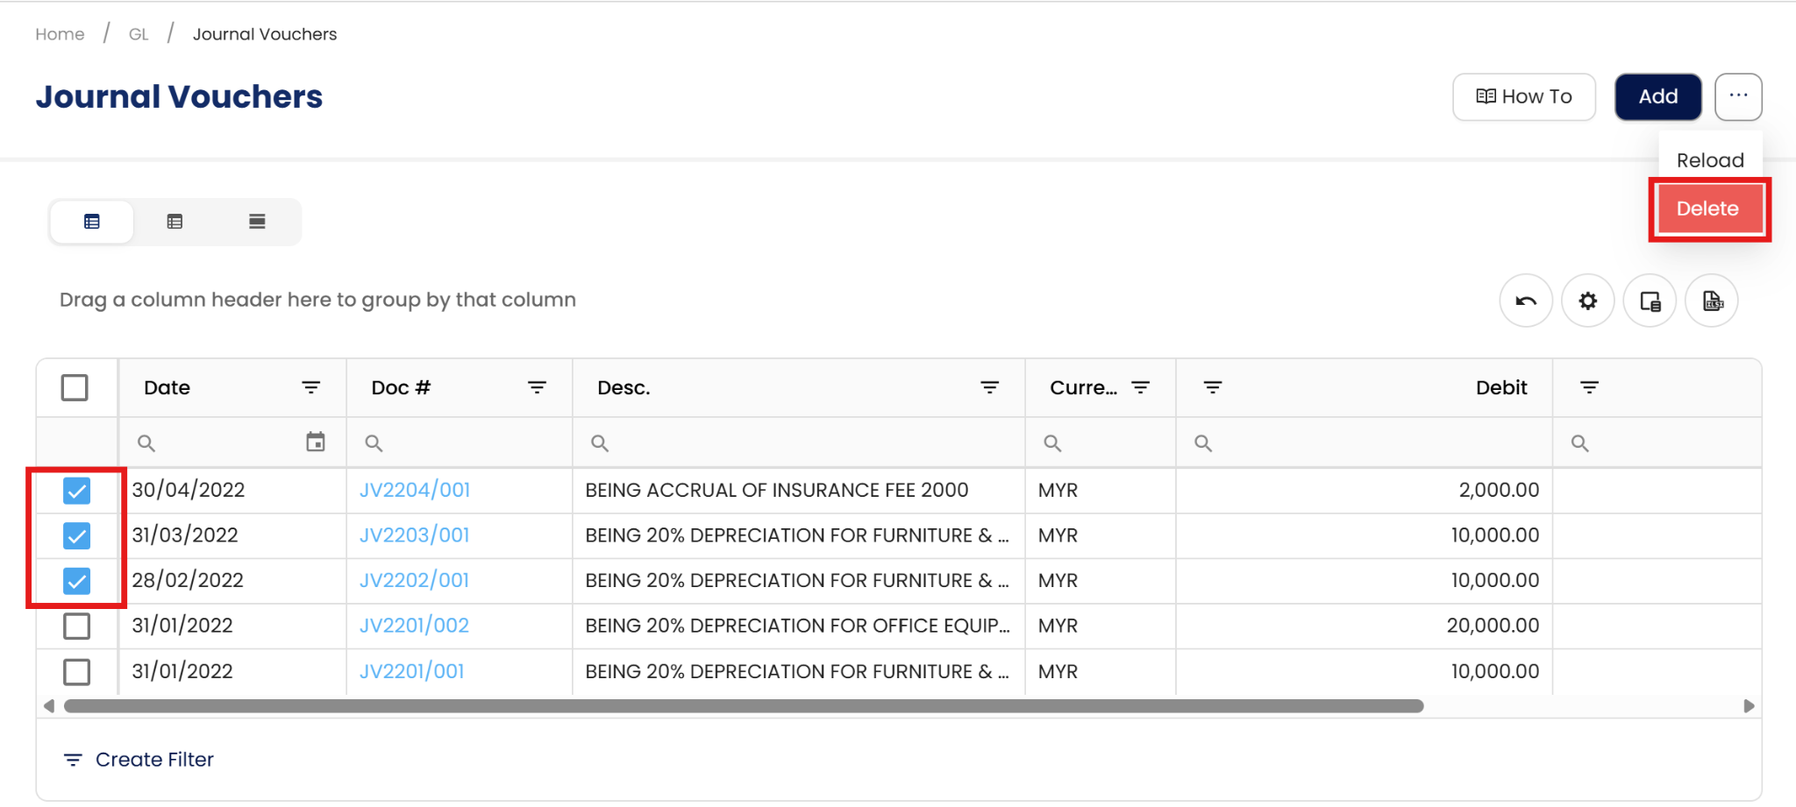Open grid settings gear icon
The height and width of the screenshot is (807, 1796).
[1587, 301]
